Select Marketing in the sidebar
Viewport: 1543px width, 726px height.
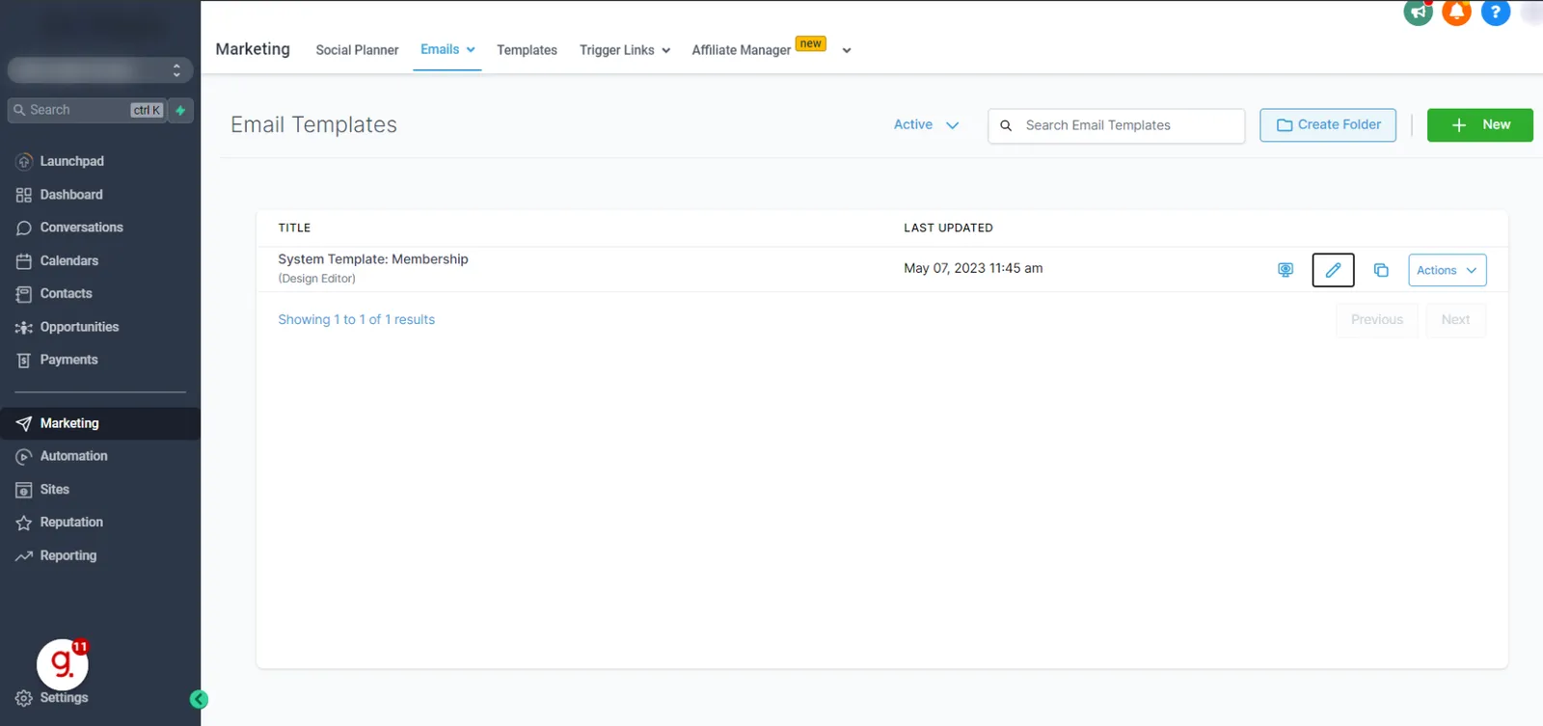pyautogui.click(x=100, y=423)
